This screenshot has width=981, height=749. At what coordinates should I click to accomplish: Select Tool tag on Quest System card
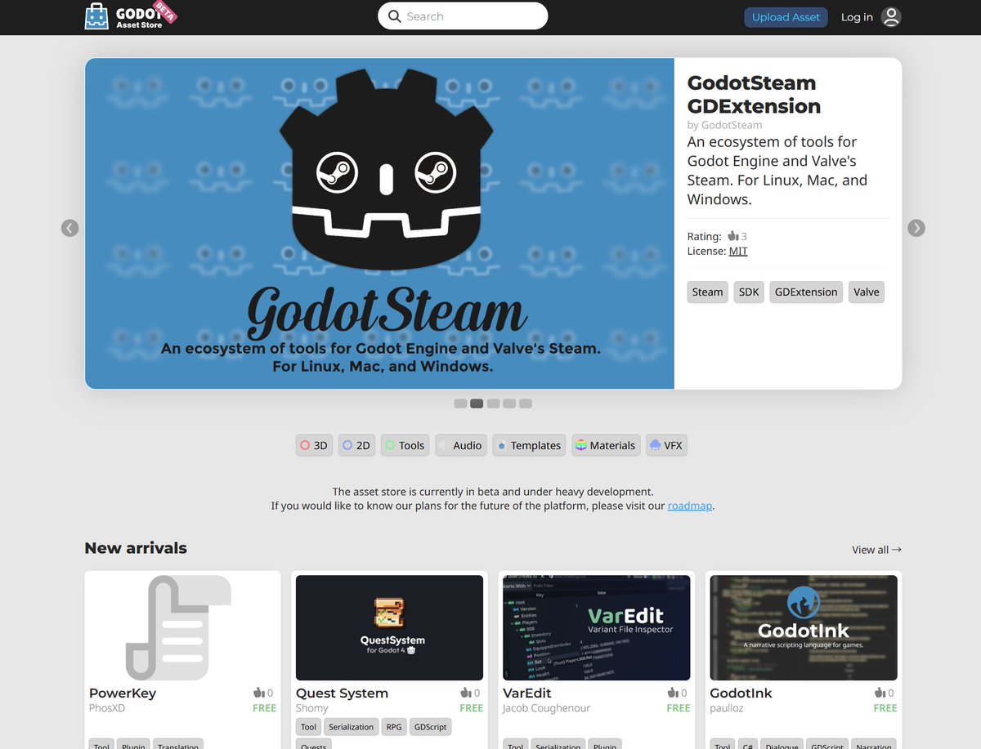coord(308,727)
